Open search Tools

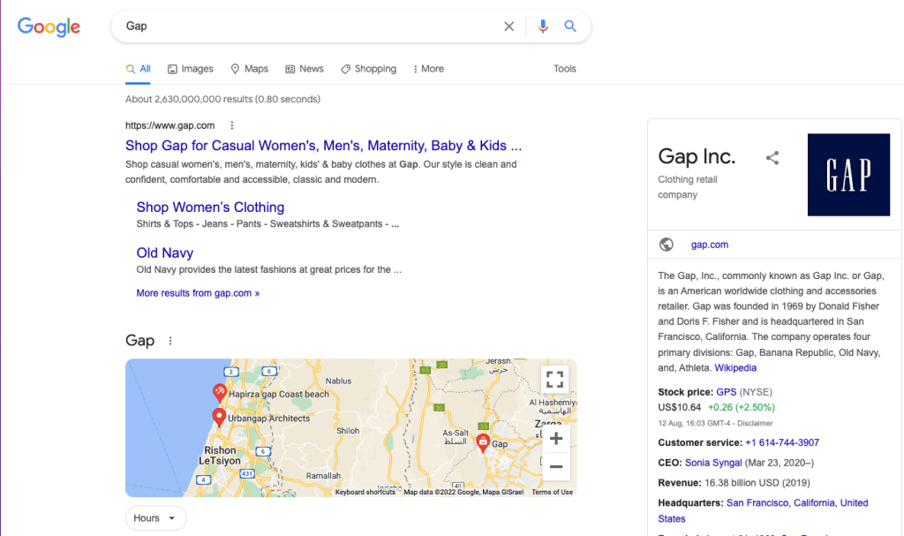(564, 68)
